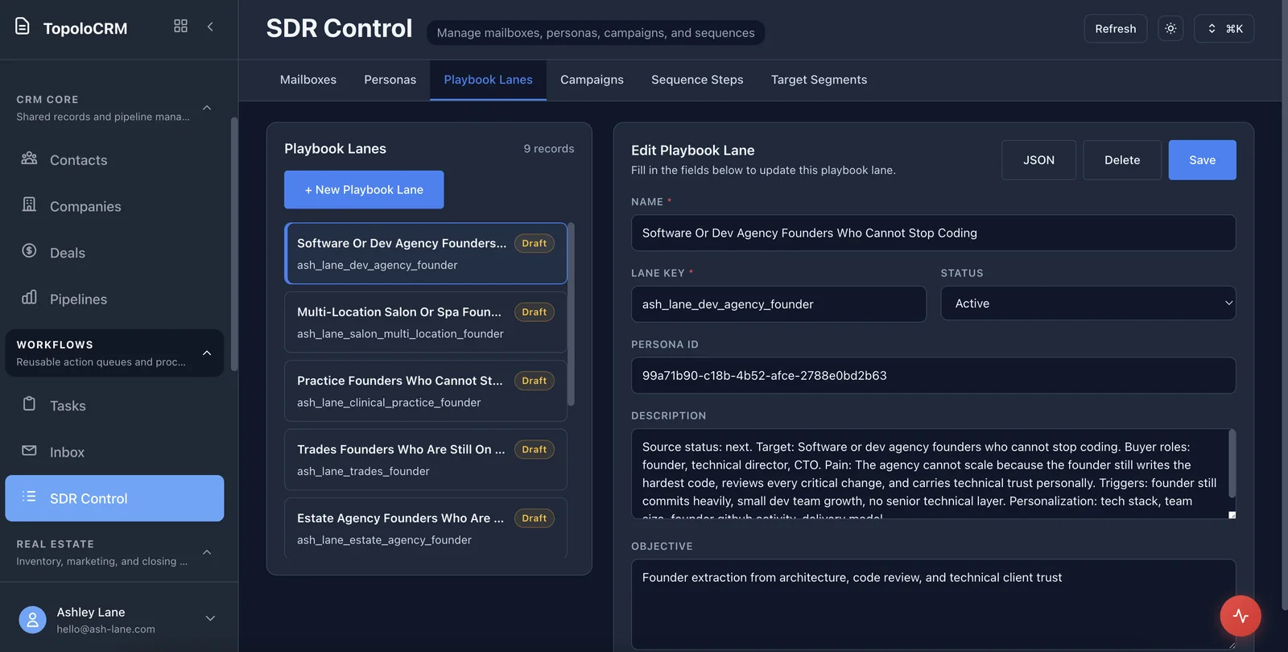This screenshot has height=652, width=1288.
Task: Open command palette ⌘K button
Action: (1224, 28)
